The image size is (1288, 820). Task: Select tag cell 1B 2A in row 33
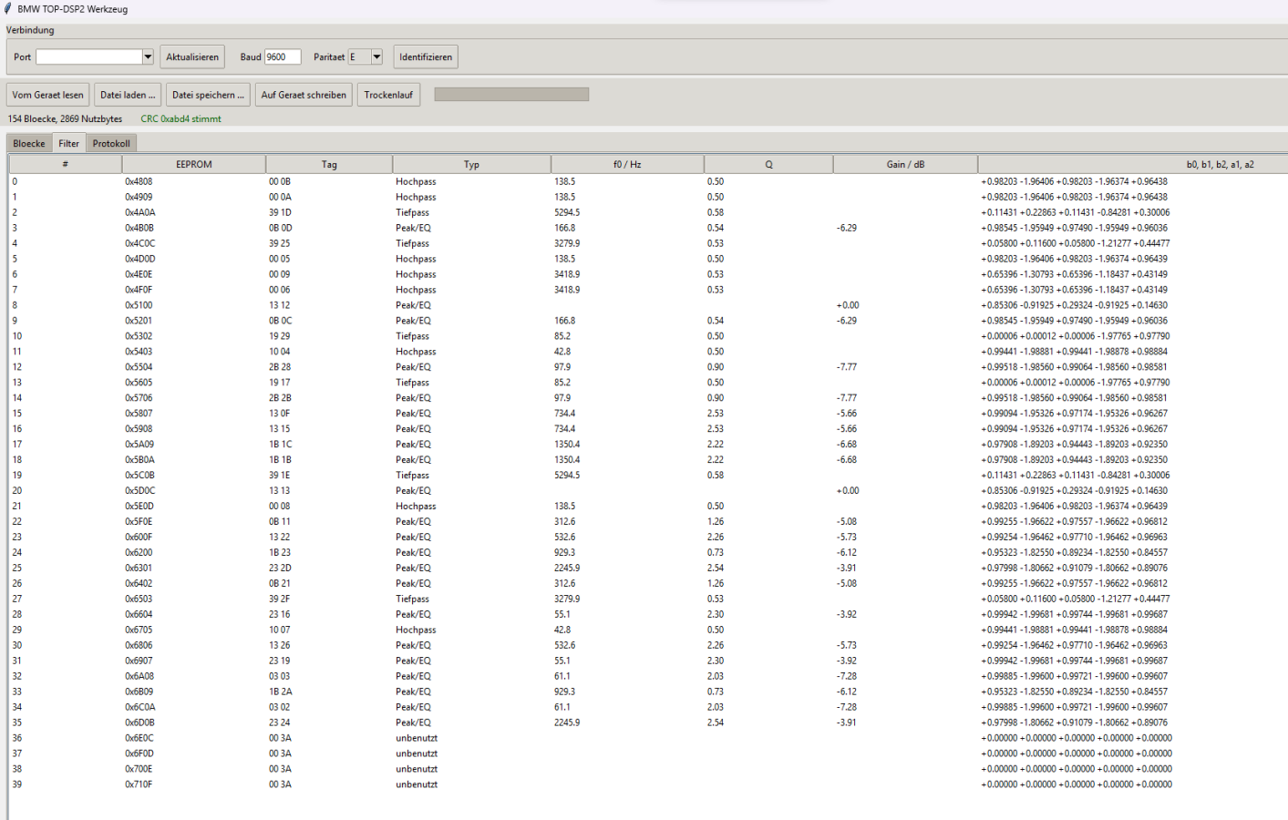pos(281,692)
